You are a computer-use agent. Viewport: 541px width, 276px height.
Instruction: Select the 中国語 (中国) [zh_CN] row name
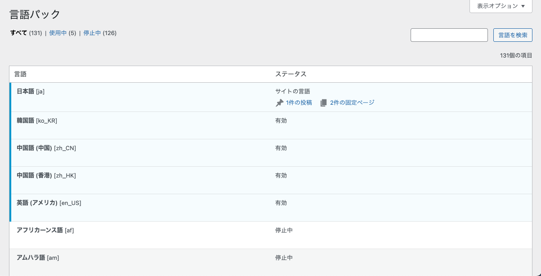(x=46, y=148)
